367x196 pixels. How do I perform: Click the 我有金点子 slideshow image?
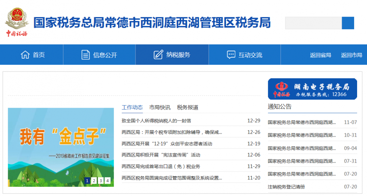point(61,147)
